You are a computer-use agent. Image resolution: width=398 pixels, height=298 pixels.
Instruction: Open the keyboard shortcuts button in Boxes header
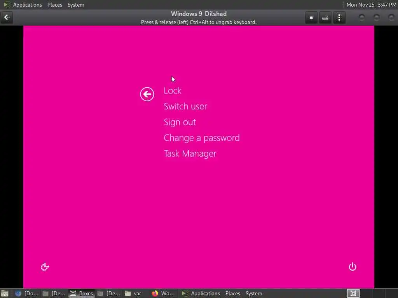tap(325, 17)
